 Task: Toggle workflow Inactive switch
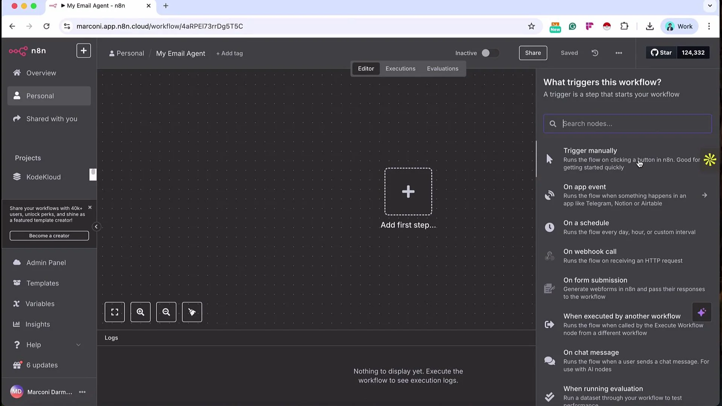[490, 53]
